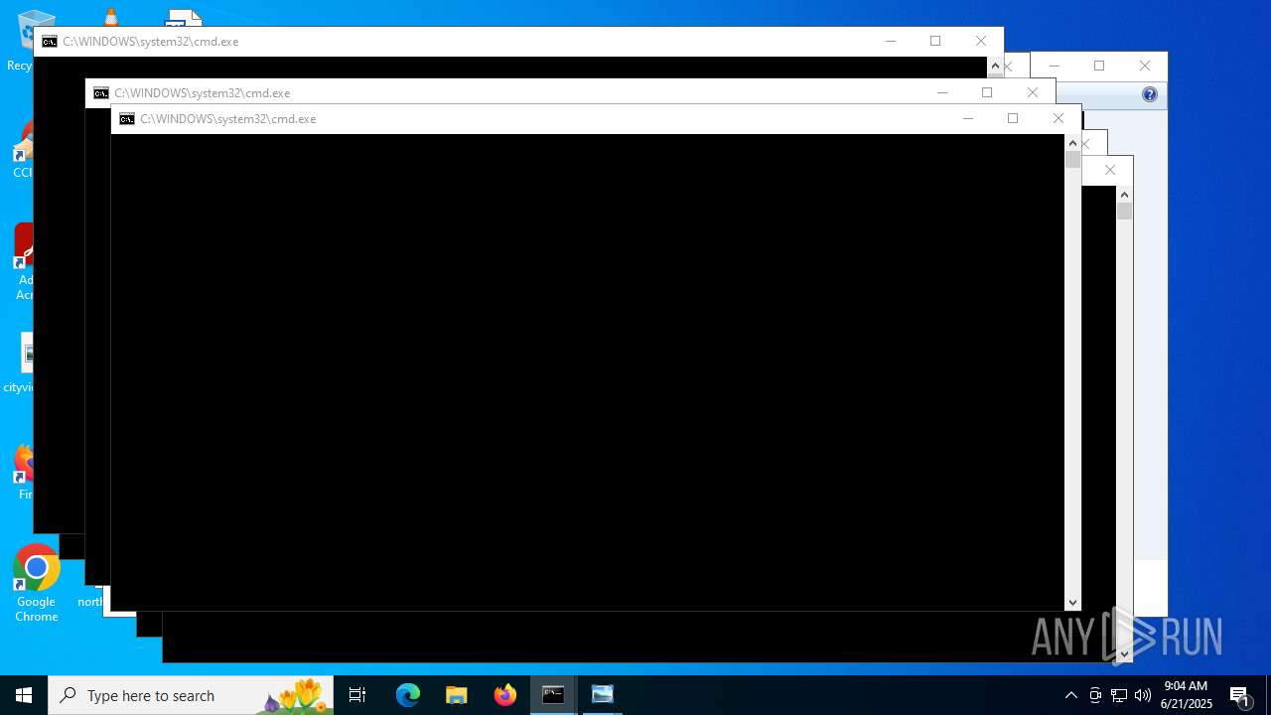Select the picture app taskbar button

(x=603, y=695)
